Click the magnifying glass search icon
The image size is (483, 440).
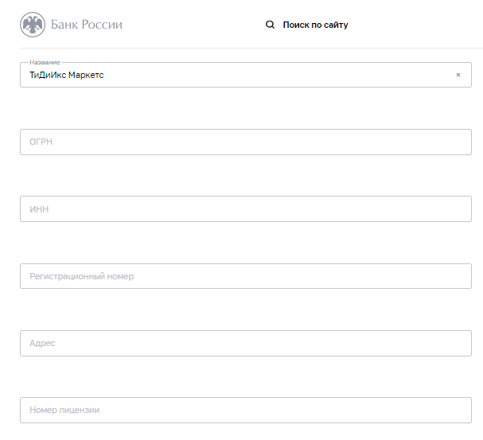[271, 25]
